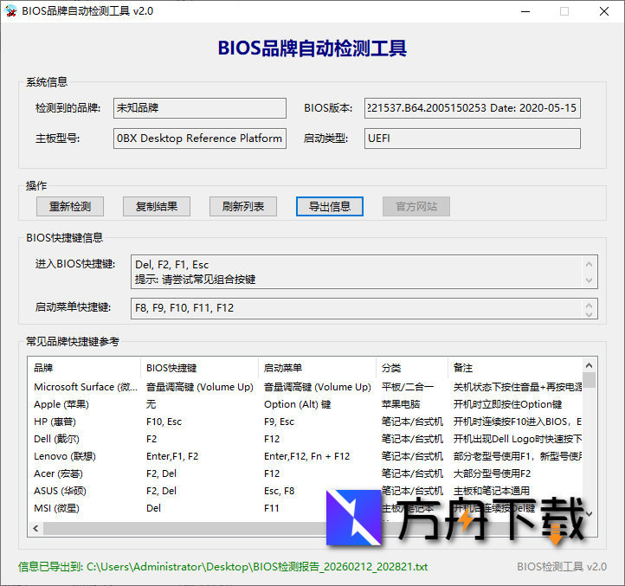The image size is (625, 586).
Task: Click 苹果电脑 category cell
Action: [x=401, y=404]
